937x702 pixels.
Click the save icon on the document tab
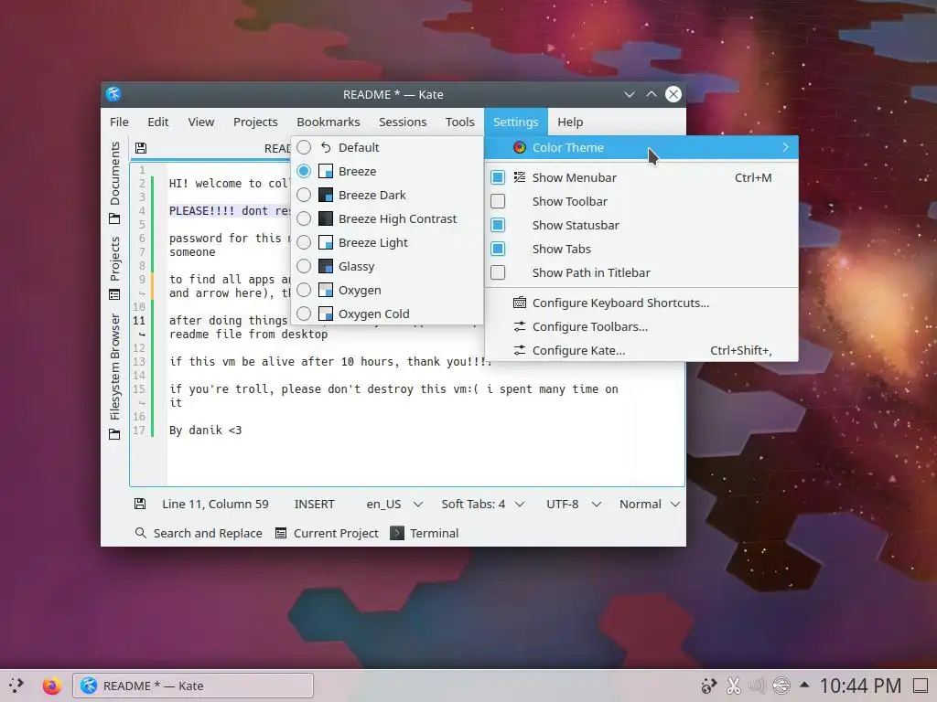(141, 148)
